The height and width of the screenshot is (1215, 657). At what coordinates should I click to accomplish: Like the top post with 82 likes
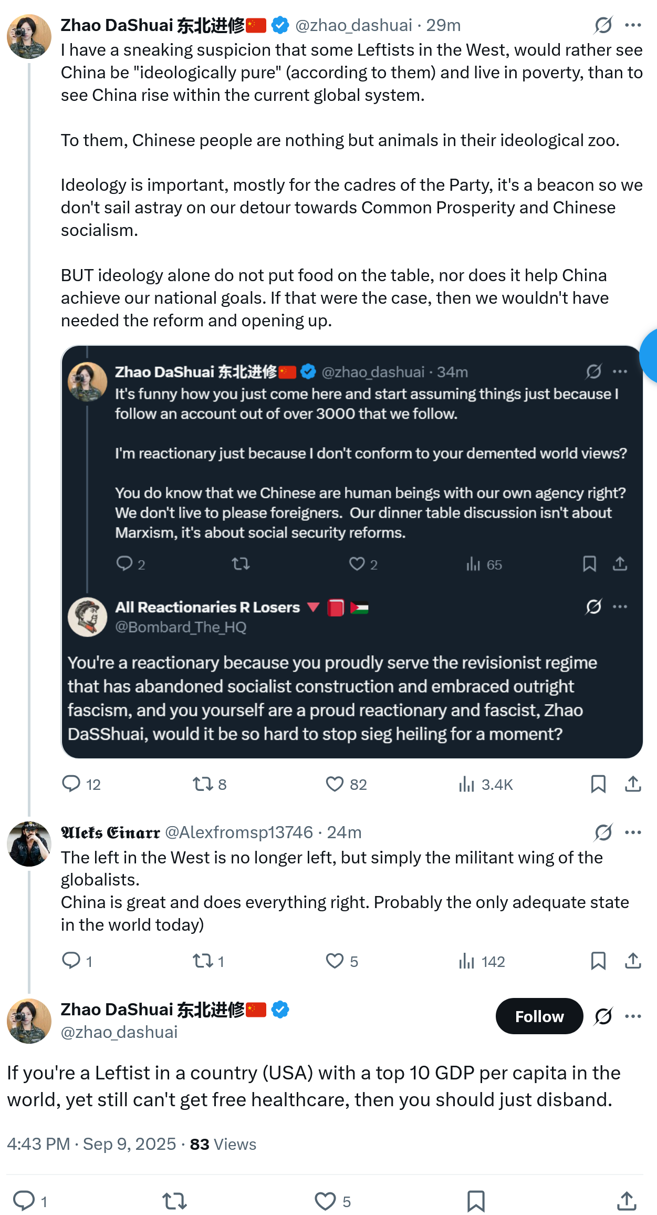point(335,784)
